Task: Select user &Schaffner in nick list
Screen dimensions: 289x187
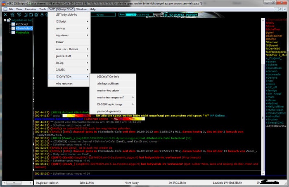Action: [273, 29]
